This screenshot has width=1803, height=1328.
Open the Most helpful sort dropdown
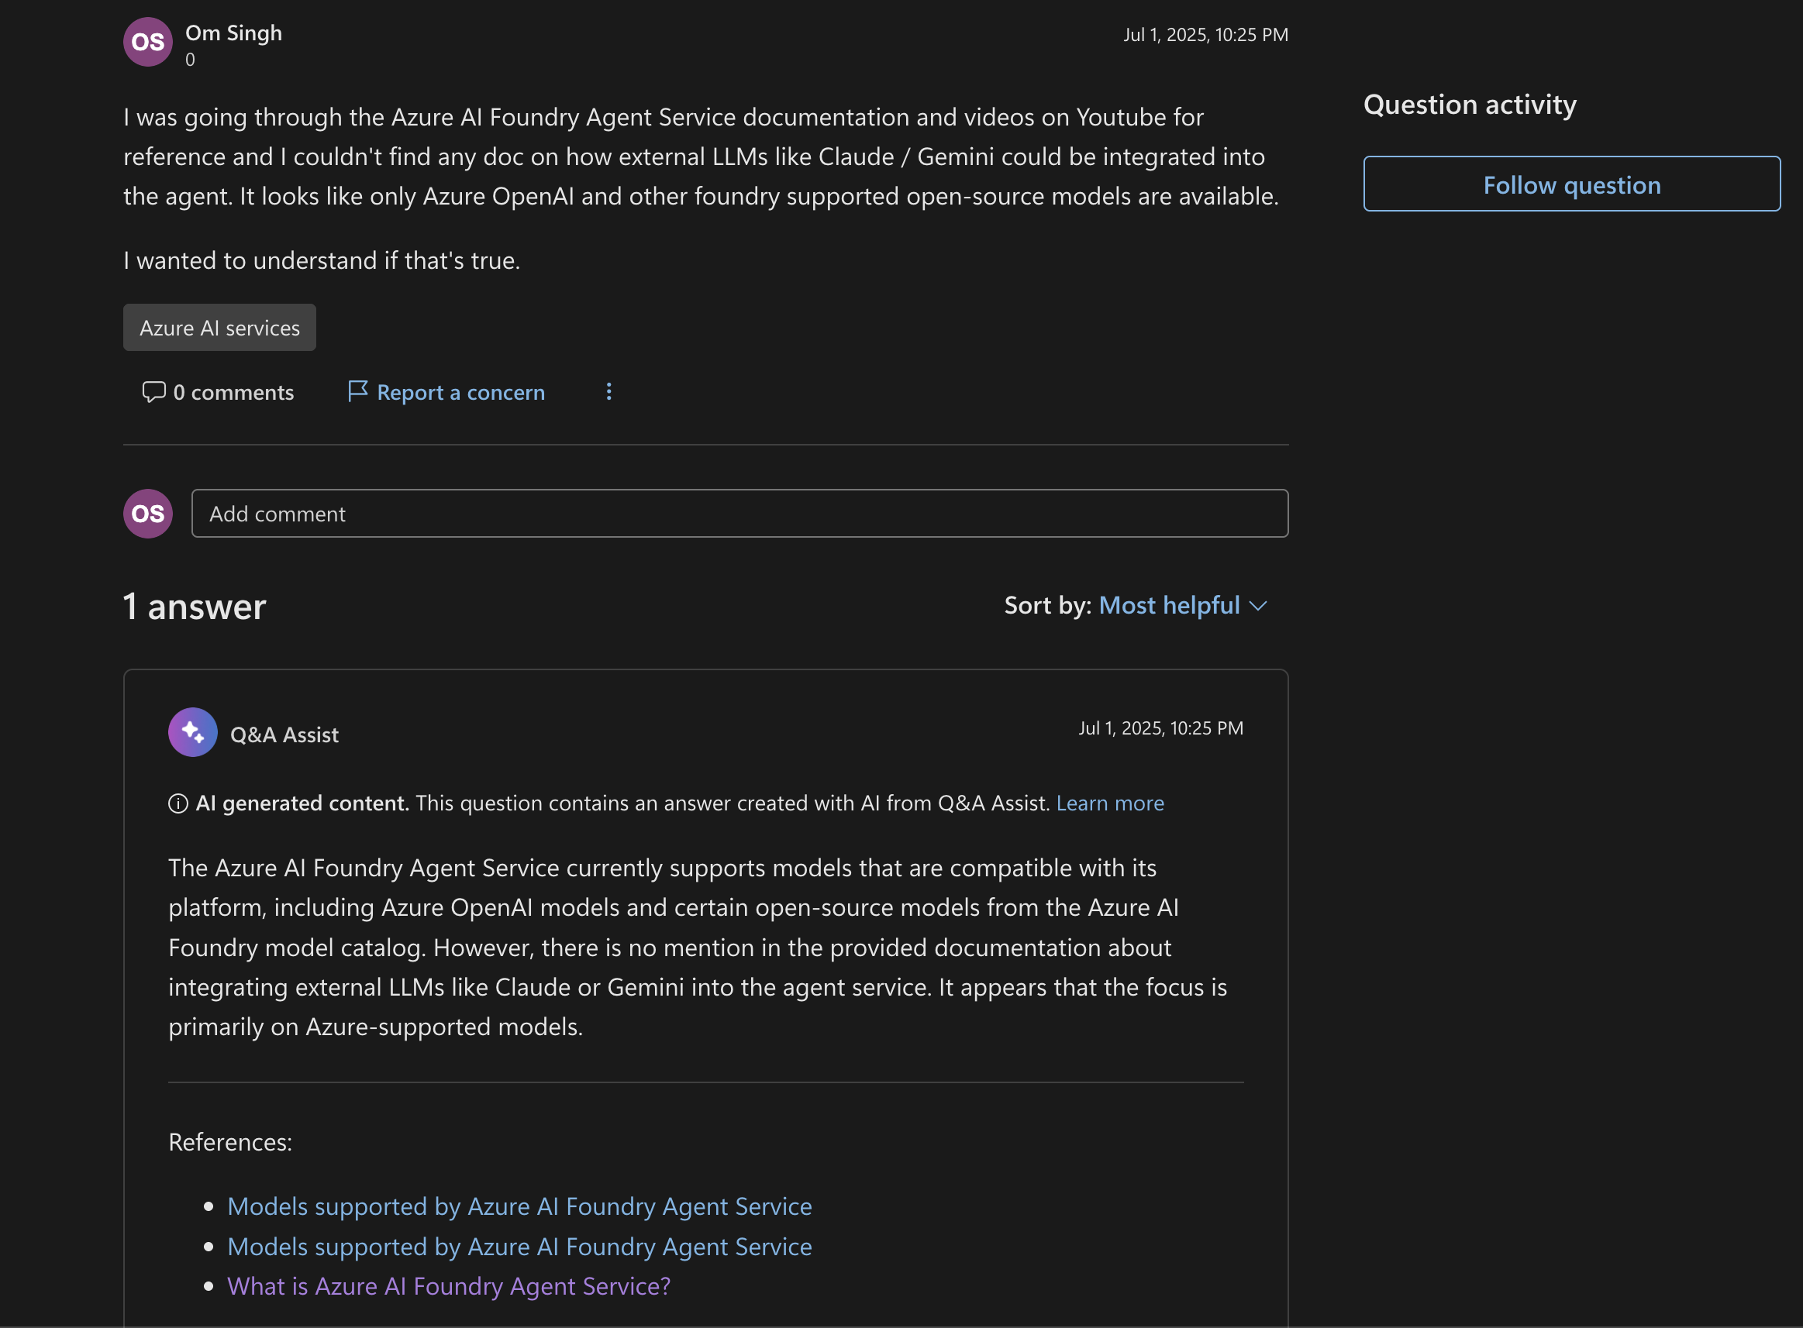(x=1182, y=605)
